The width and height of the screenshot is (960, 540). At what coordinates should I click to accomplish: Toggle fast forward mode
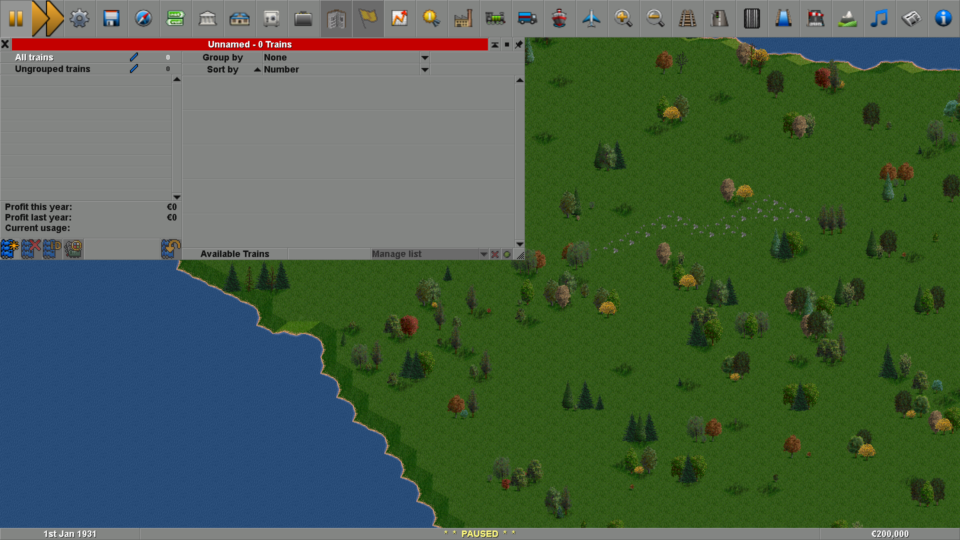(48, 18)
